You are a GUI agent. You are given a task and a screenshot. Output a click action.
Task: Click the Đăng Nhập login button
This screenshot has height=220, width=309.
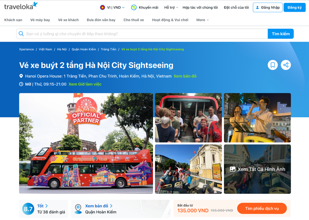(x=268, y=7)
